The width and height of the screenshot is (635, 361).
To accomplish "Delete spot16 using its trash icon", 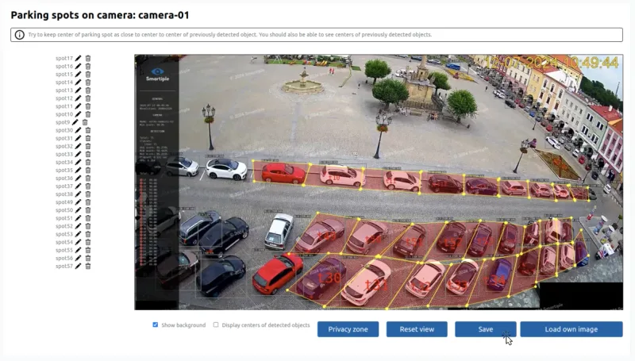I will click(88, 67).
